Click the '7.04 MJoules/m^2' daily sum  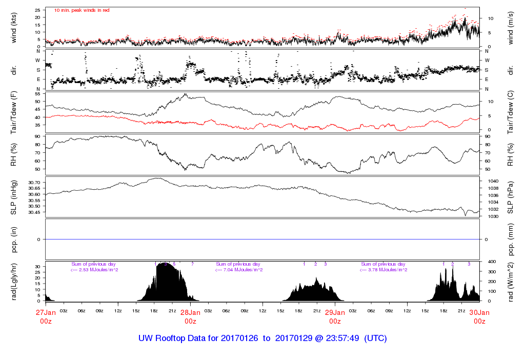tap(243, 270)
